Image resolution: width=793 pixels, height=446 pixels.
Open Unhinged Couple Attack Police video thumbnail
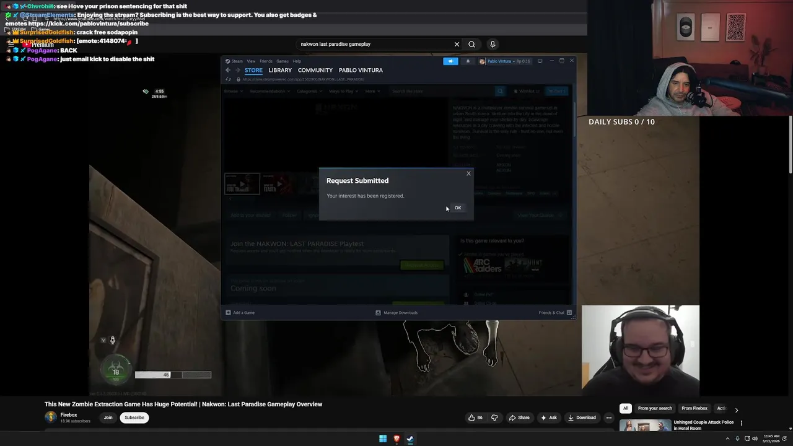(x=645, y=426)
